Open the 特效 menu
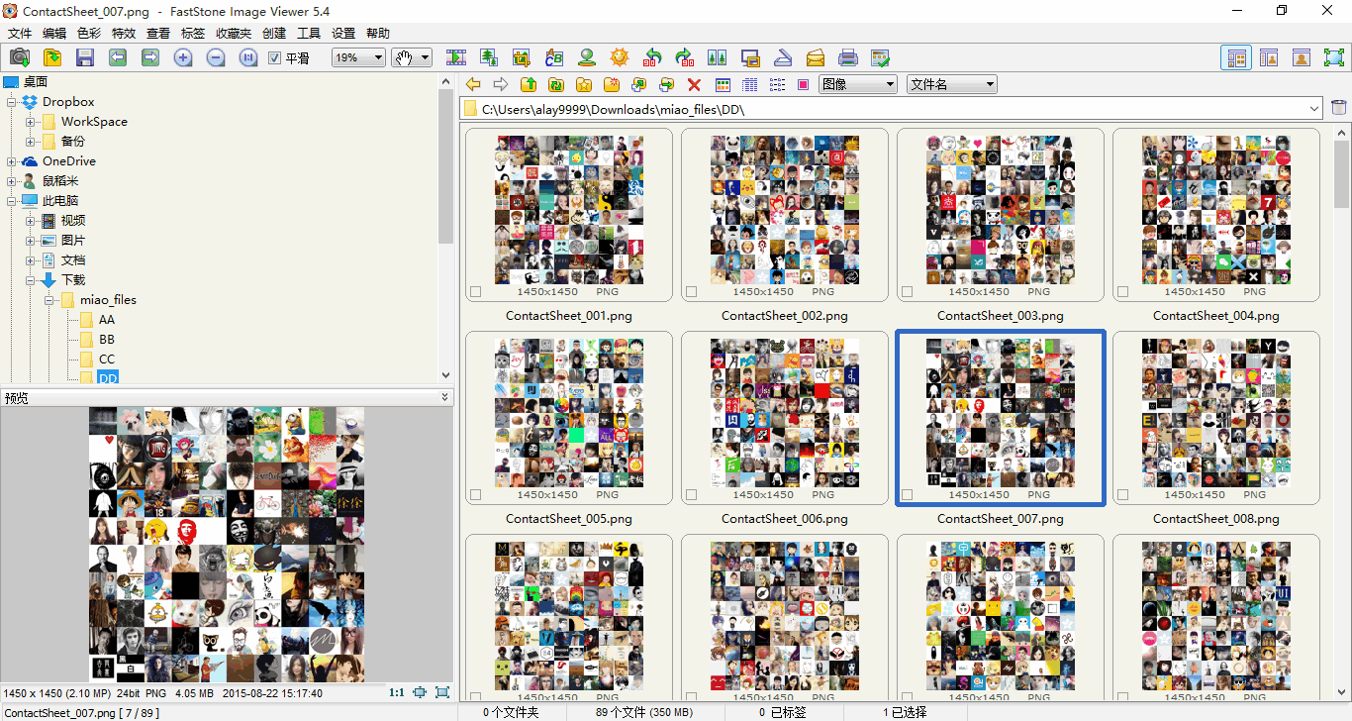 pos(124,33)
